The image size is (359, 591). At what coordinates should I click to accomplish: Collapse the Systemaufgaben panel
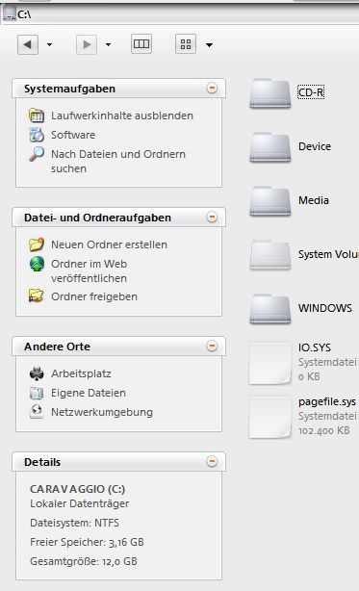tap(212, 89)
